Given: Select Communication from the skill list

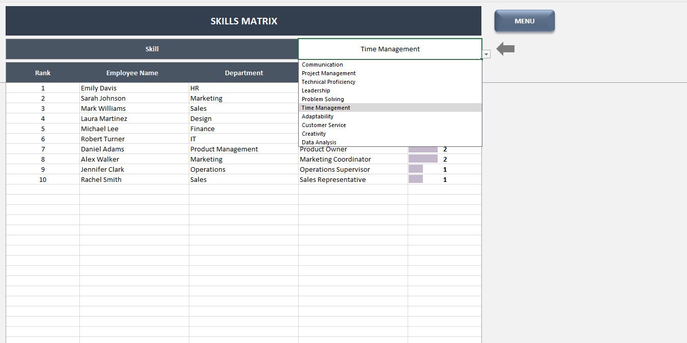Looking at the screenshot, I should click(x=323, y=65).
